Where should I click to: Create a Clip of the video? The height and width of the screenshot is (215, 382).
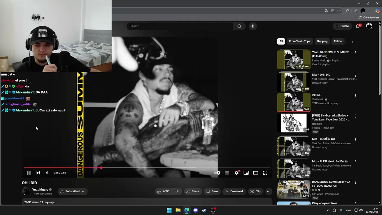(255, 191)
